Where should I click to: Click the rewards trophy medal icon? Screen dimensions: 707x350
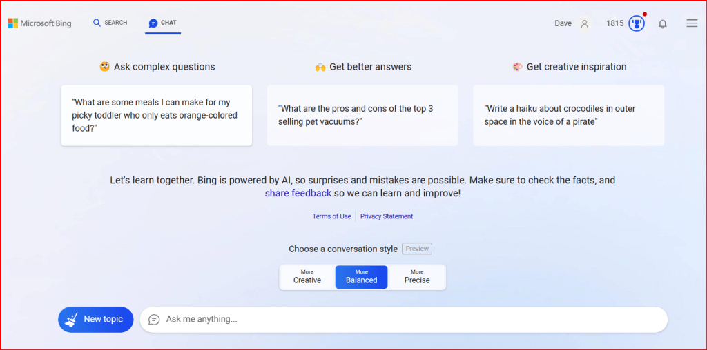(636, 23)
